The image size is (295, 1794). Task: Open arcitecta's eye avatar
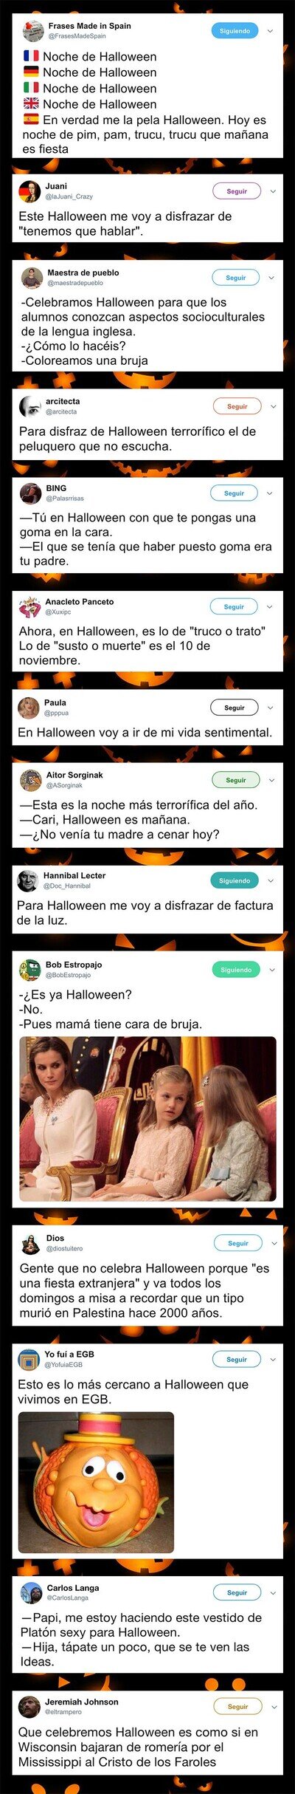coord(30,406)
